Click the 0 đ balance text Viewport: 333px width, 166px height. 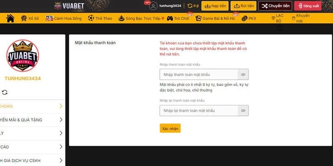(196, 6)
